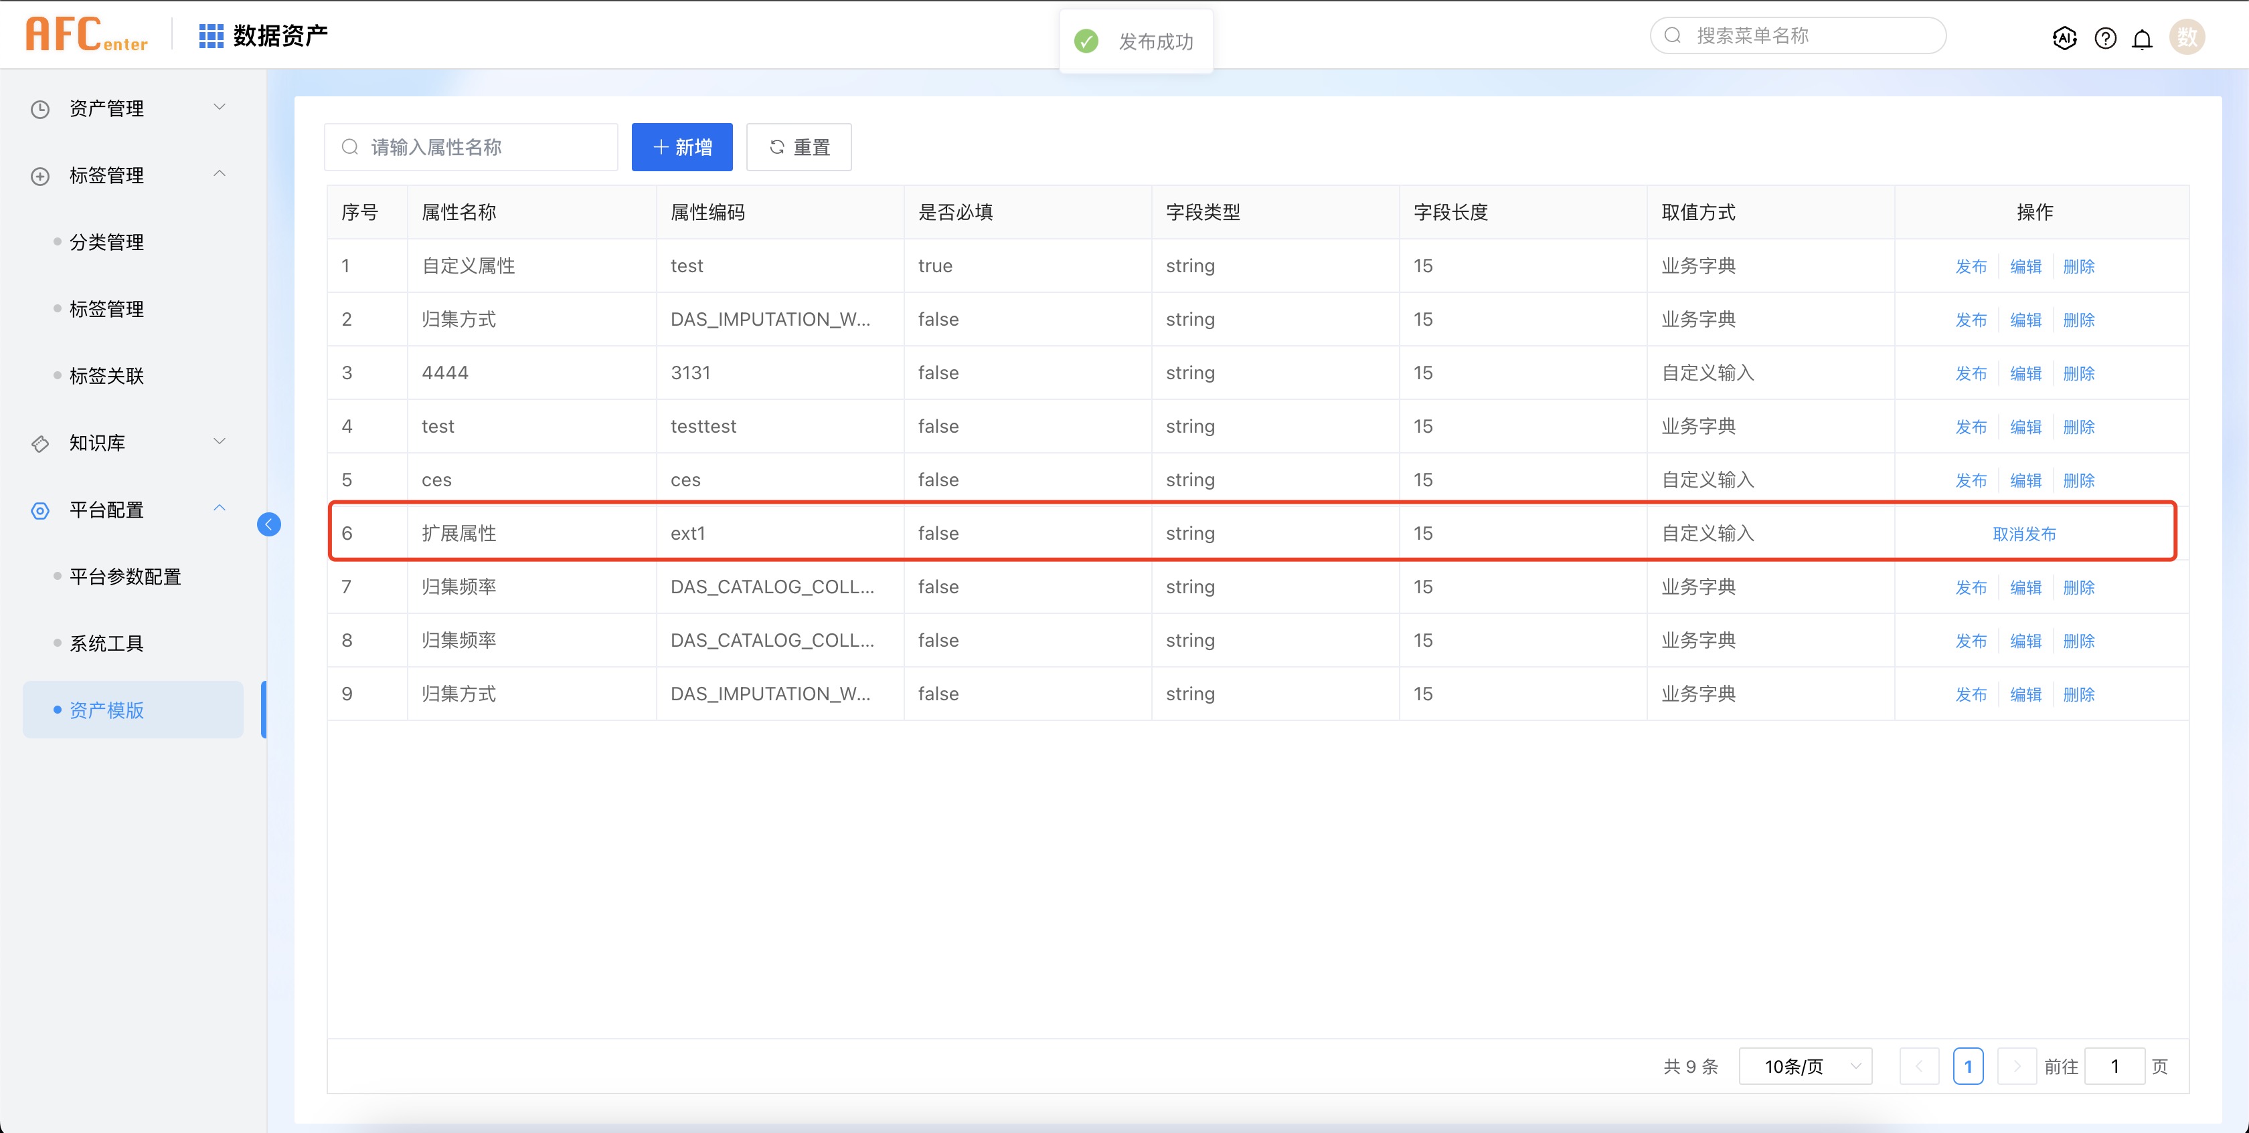The image size is (2249, 1133).
Task: Open 平台参数配置 in the sidebar
Action: pyautogui.click(x=125, y=577)
